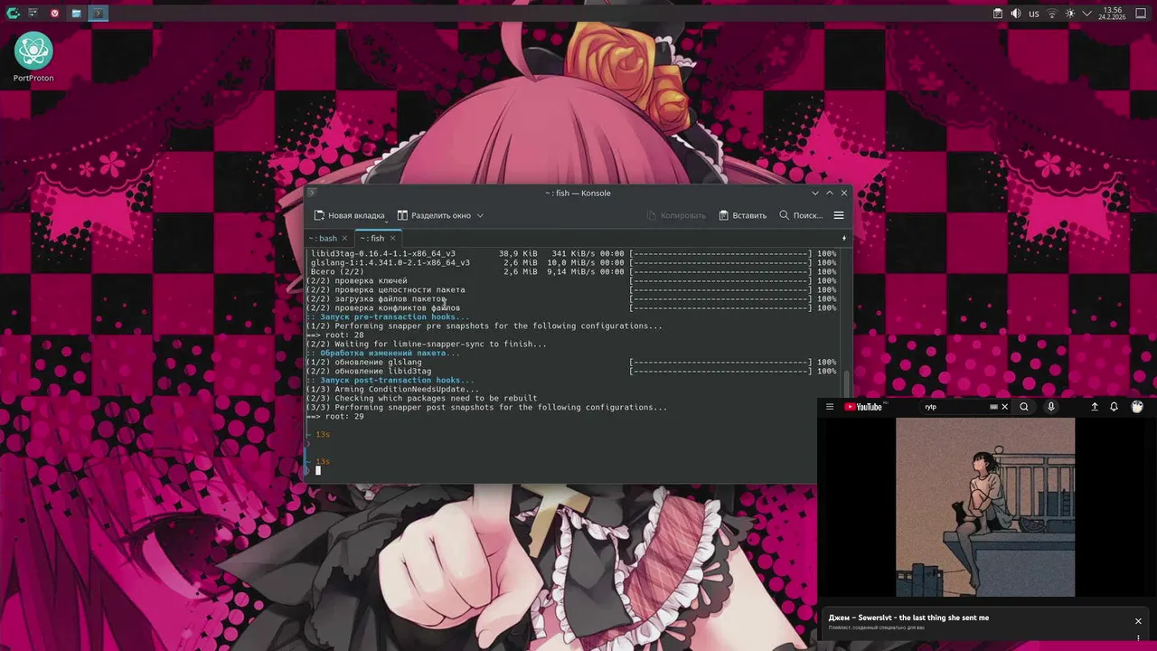Open the clock showing 13.56
Image resolution: width=1157 pixels, height=651 pixels.
point(1112,14)
